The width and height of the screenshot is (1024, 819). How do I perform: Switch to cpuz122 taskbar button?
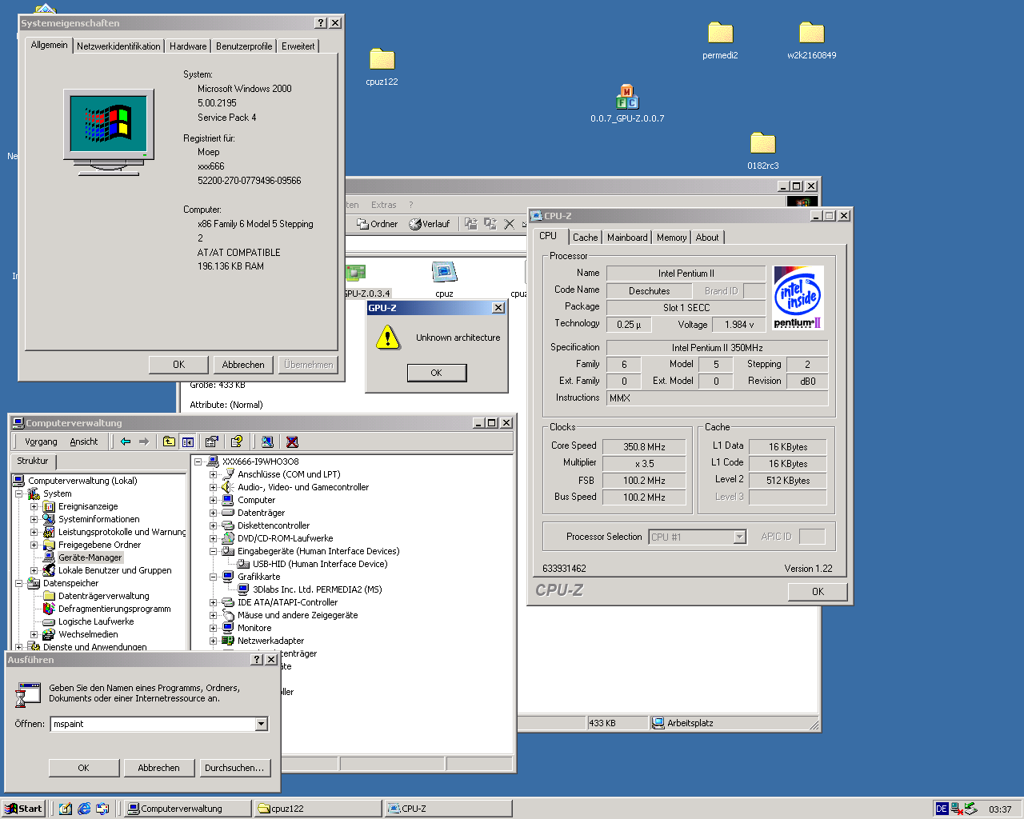click(317, 809)
